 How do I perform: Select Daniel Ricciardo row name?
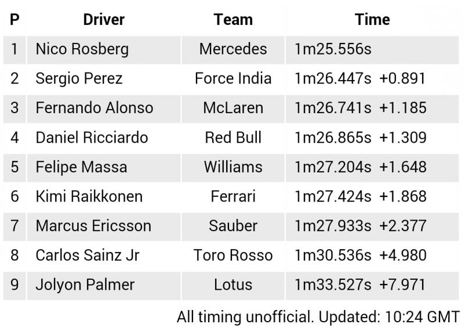click(92, 138)
